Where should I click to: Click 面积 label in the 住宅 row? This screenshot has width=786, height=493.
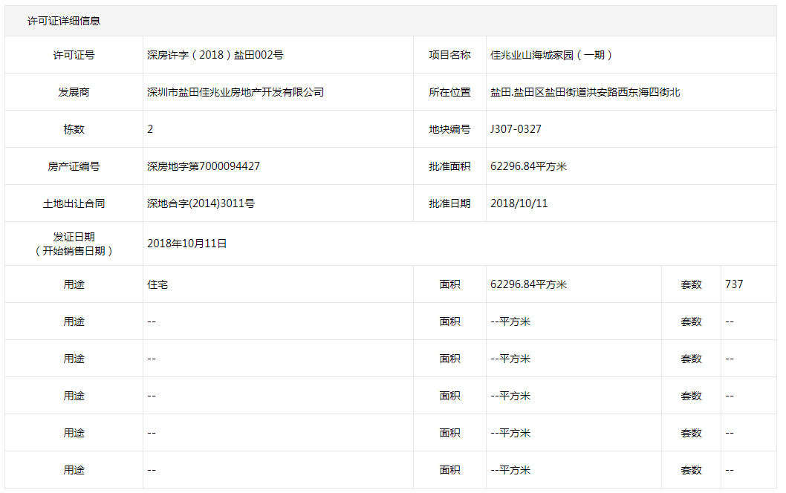pyautogui.click(x=449, y=284)
